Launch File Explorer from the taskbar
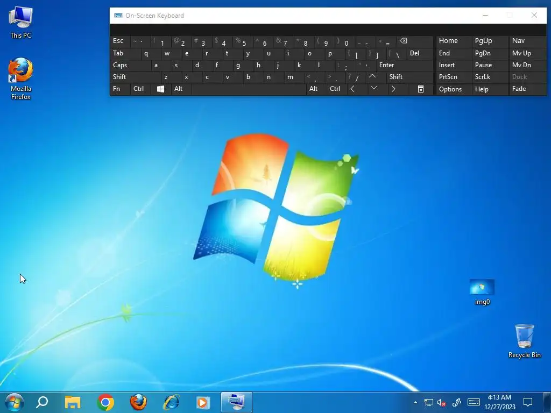This screenshot has width=551, height=413. click(x=73, y=402)
